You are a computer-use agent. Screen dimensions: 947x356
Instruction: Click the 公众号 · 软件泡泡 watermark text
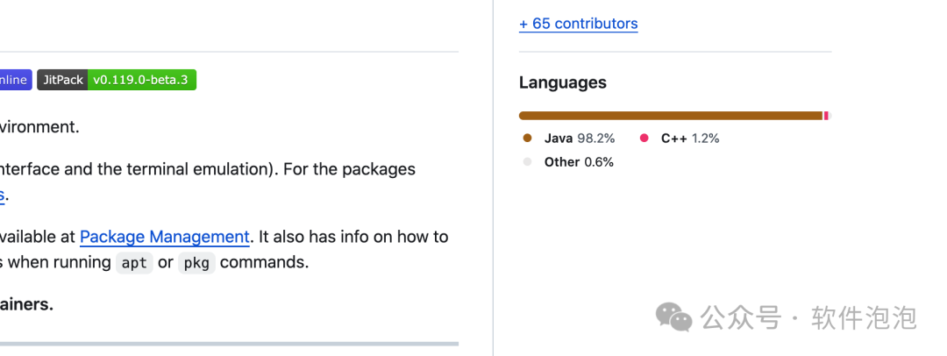point(808,318)
